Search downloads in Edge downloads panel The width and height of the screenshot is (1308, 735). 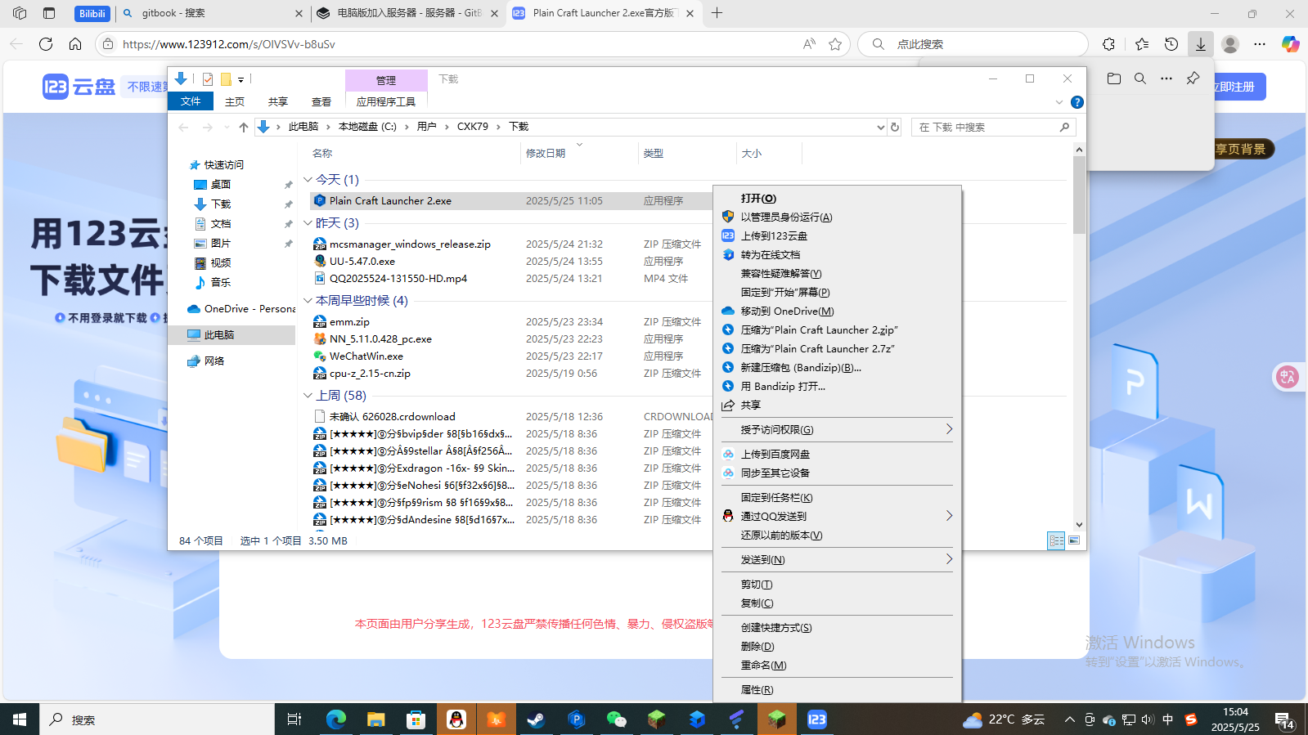click(x=1140, y=78)
